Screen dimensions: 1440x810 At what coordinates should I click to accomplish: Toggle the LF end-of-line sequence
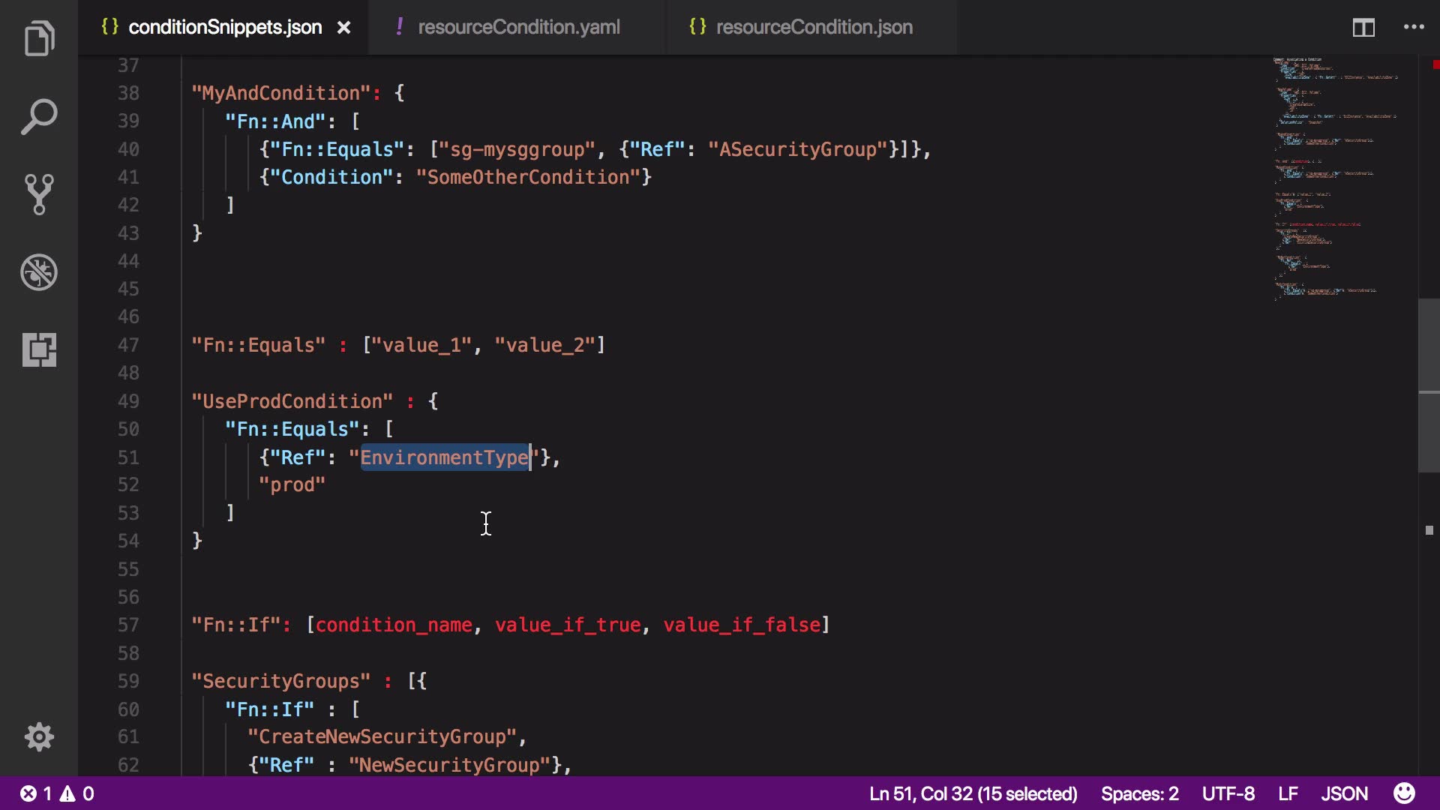tap(1288, 793)
